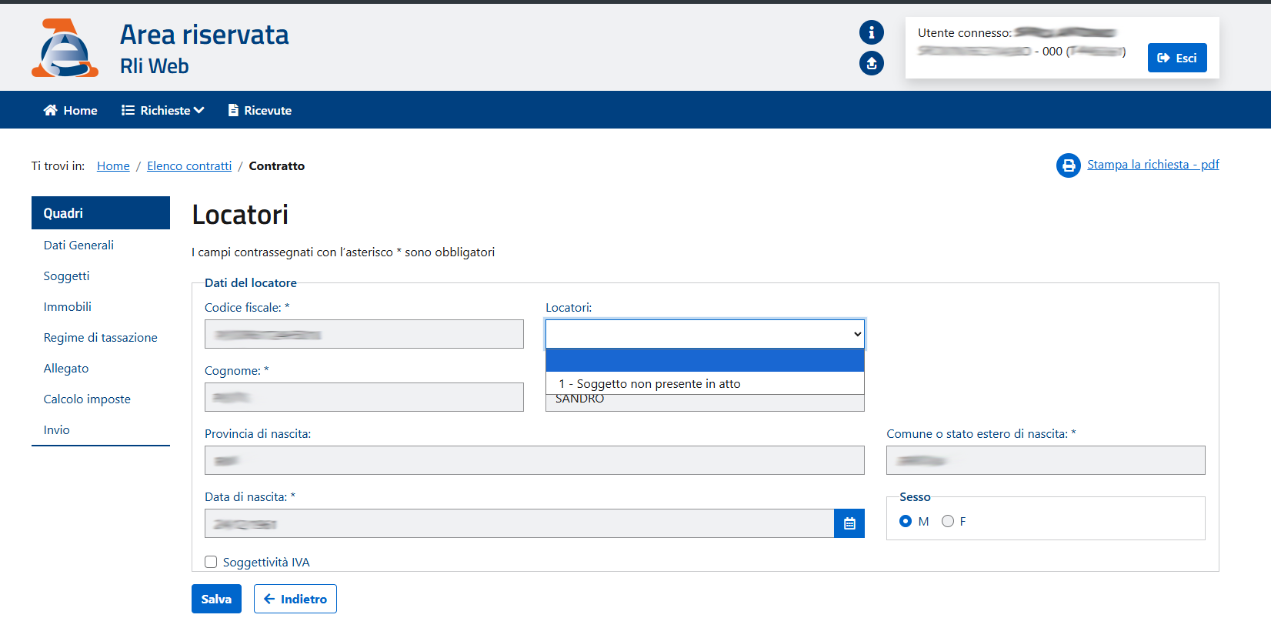Click the house icon in navbar
The image size is (1271, 628).
click(51, 110)
